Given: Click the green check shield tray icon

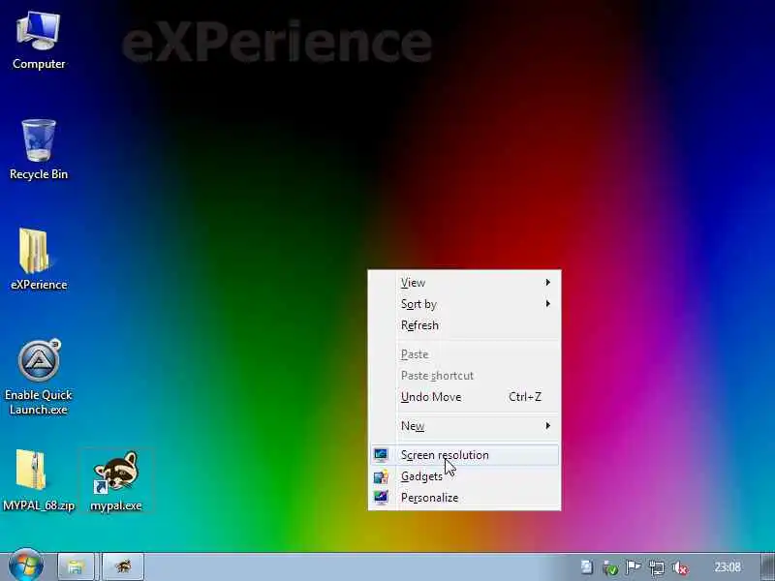Looking at the screenshot, I should tap(610, 568).
